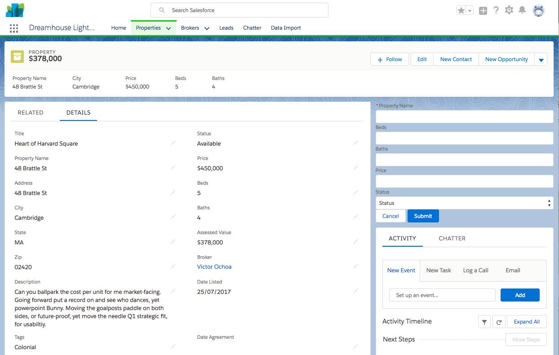Click the Property Name input field
The width and height of the screenshot is (559, 355).
click(464, 117)
